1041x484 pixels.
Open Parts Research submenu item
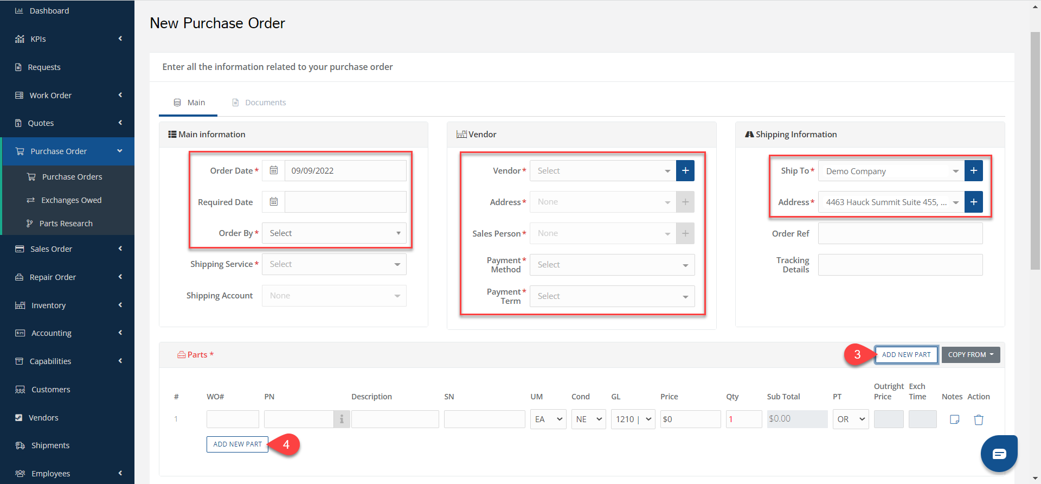67,224
